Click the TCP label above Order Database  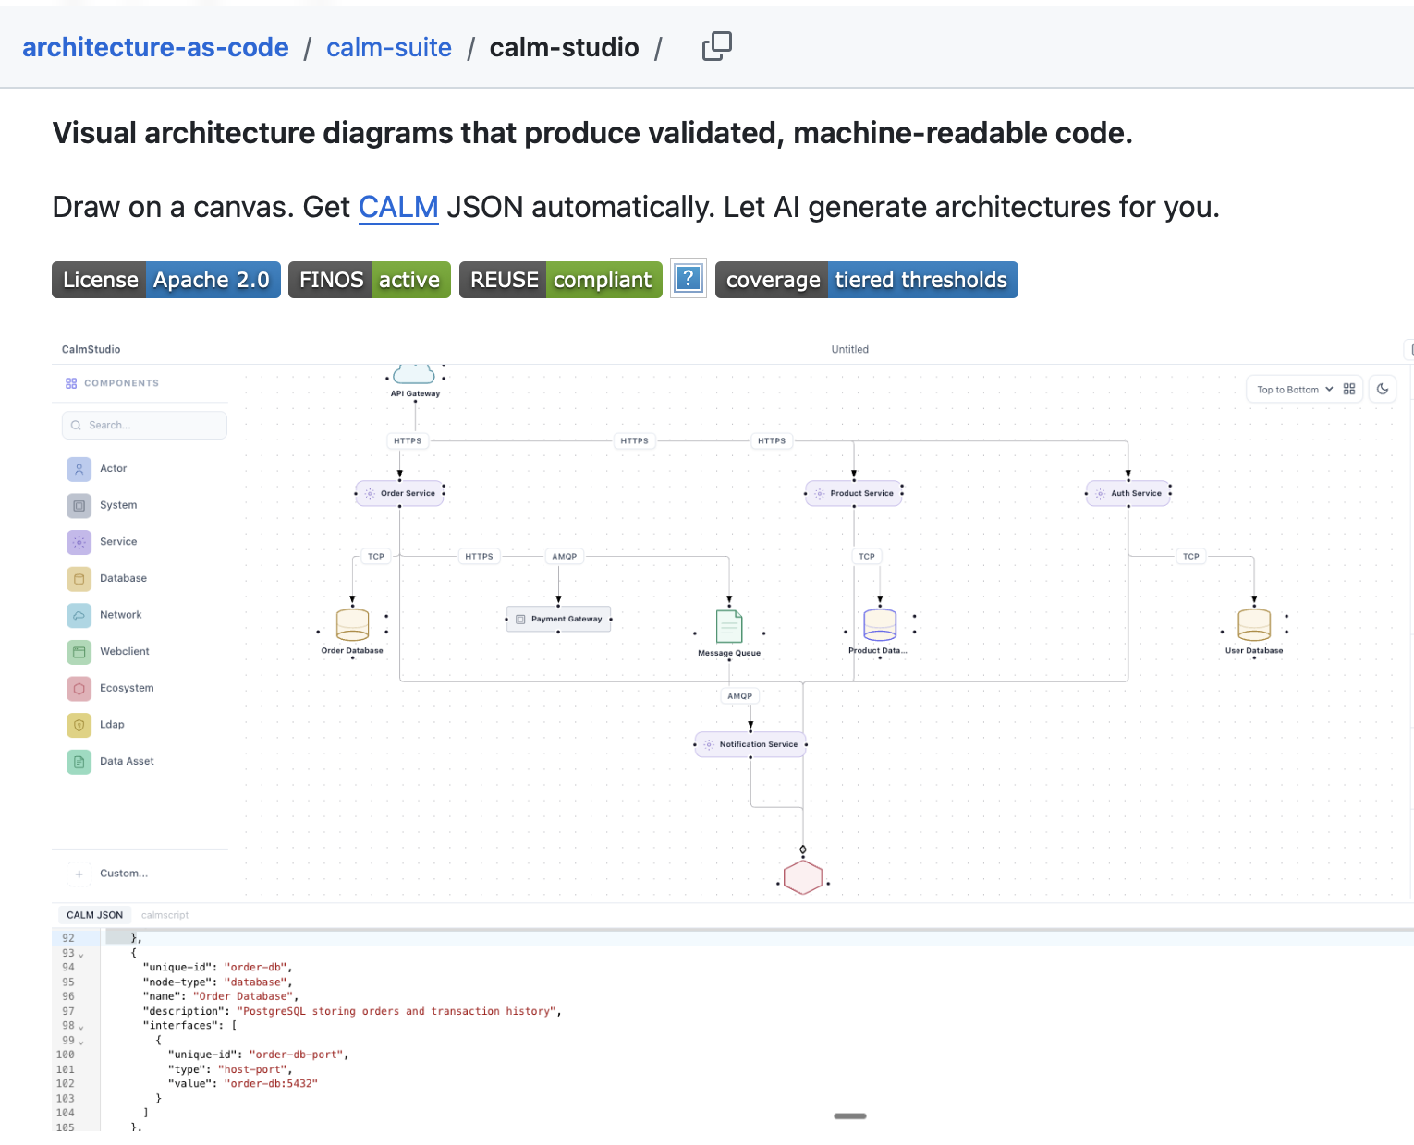click(376, 557)
